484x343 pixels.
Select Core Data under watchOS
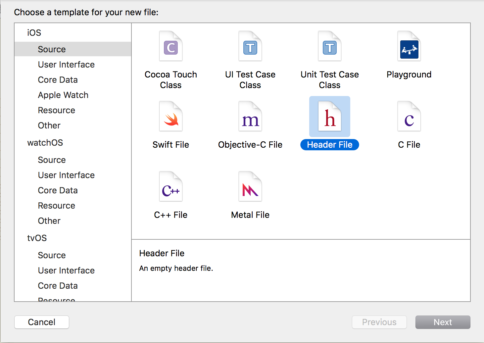pyautogui.click(x=58, y=190)
